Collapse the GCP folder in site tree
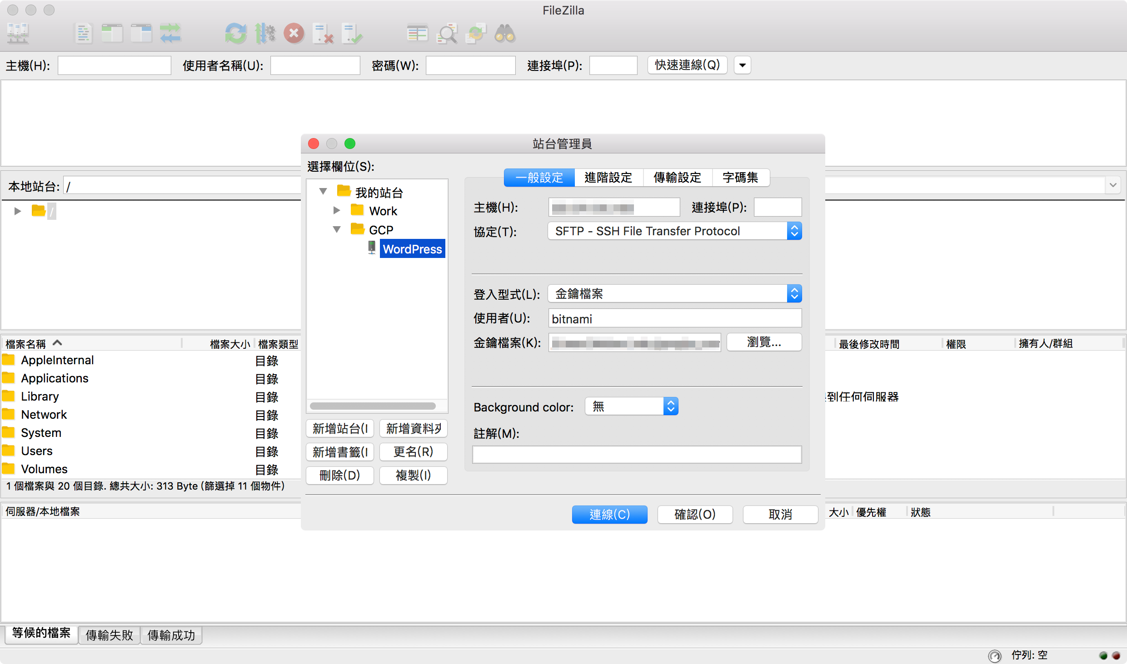This screenshot has height=664, width=1127. [x=337, y=230]
